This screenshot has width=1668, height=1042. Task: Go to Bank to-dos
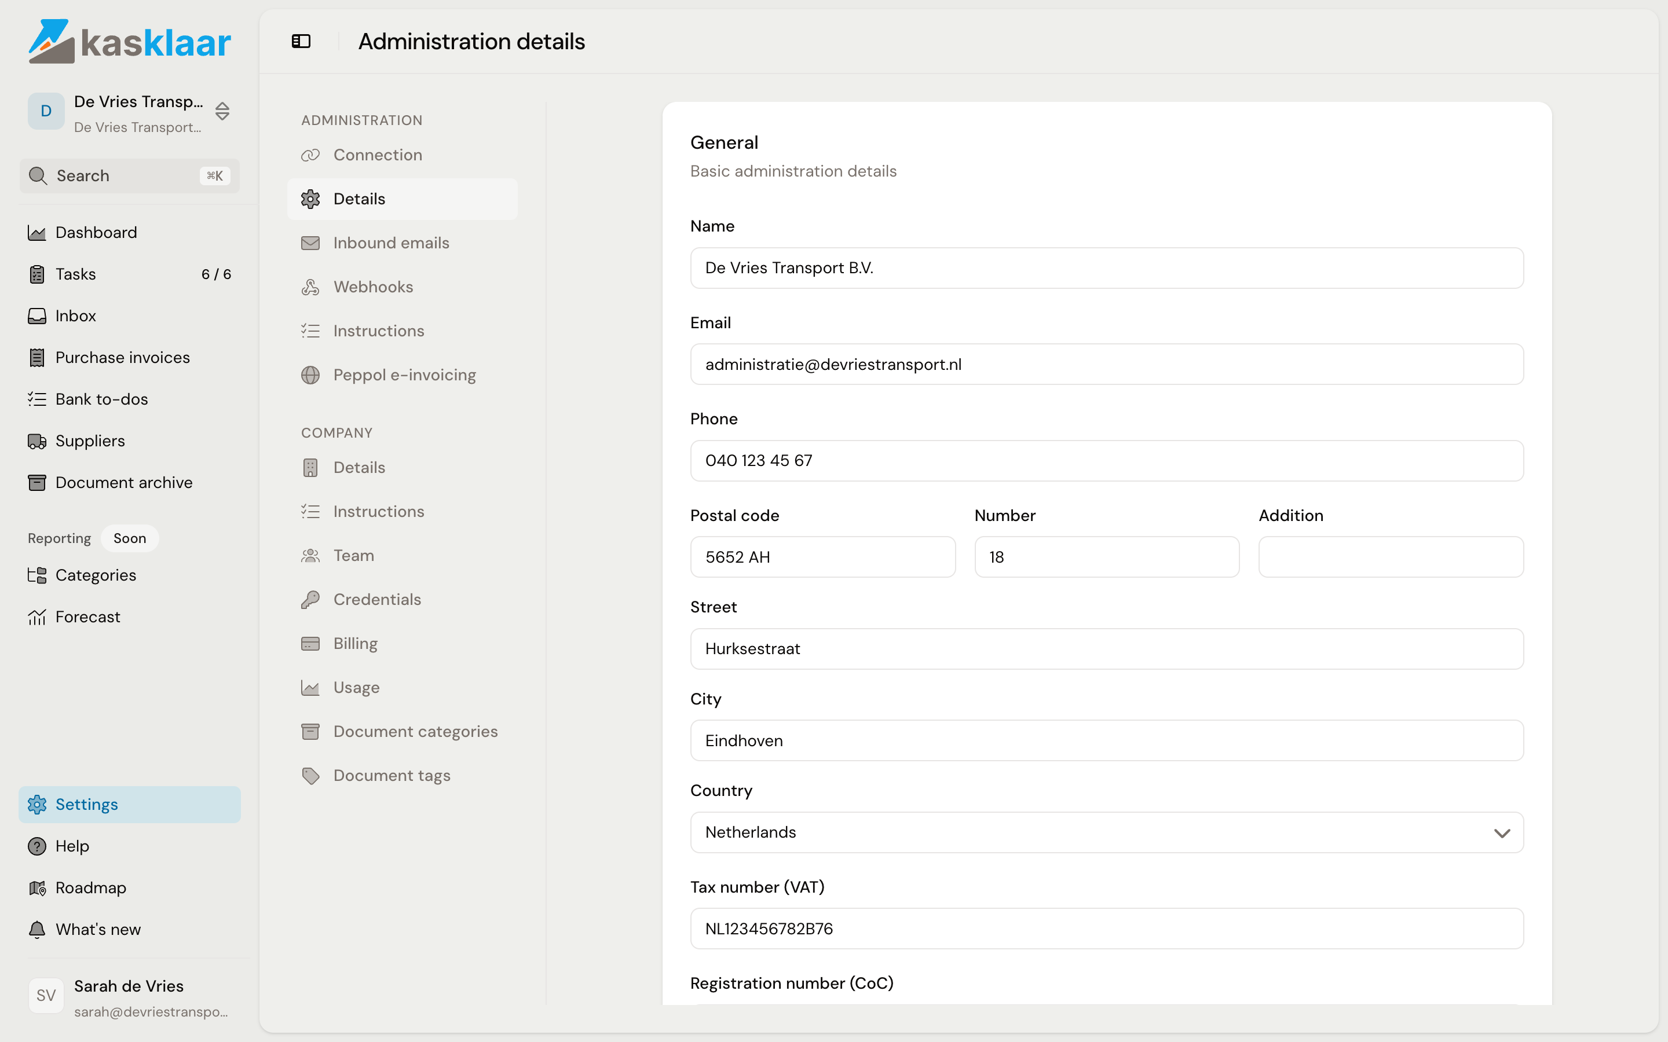tap(130, 399)
